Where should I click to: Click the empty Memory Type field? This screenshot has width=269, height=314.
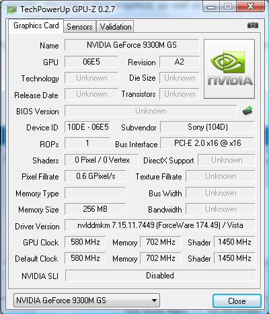[95, 193]
